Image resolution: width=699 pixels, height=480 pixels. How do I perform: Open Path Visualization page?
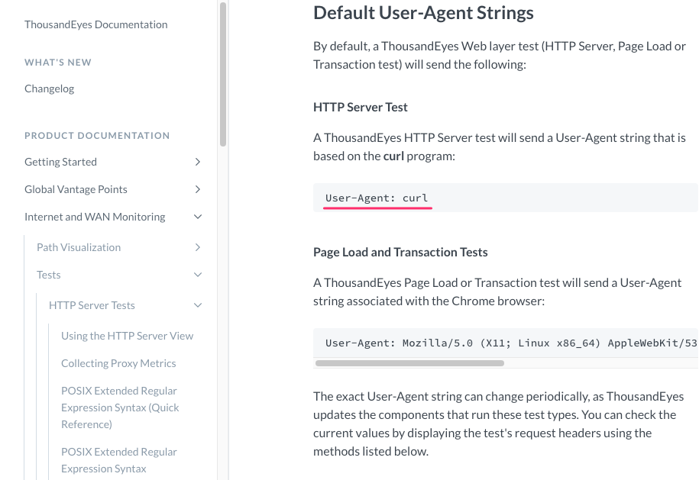[79, 247]
